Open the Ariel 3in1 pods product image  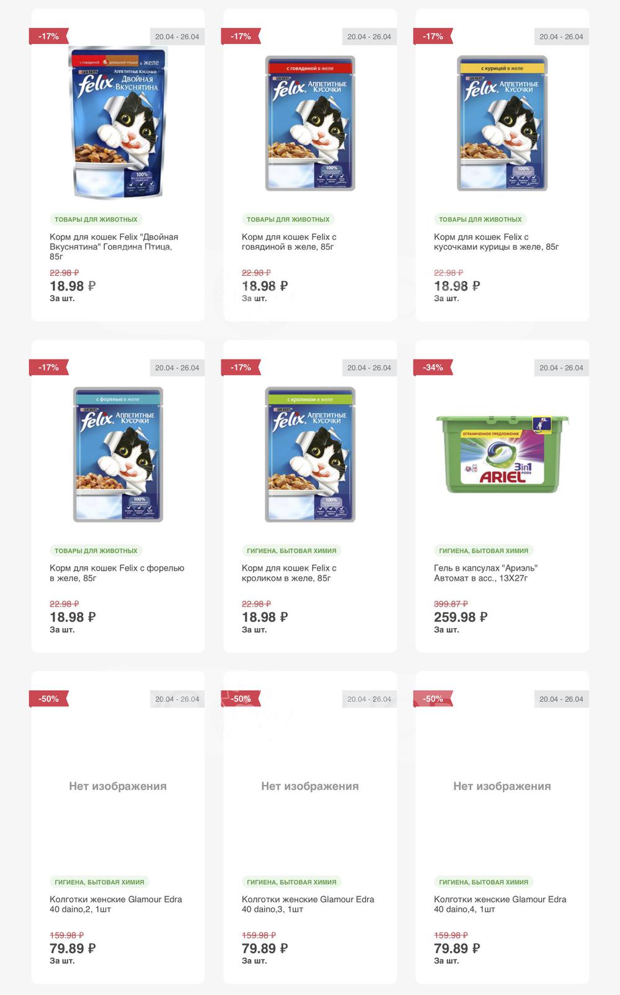click(502, 454)
